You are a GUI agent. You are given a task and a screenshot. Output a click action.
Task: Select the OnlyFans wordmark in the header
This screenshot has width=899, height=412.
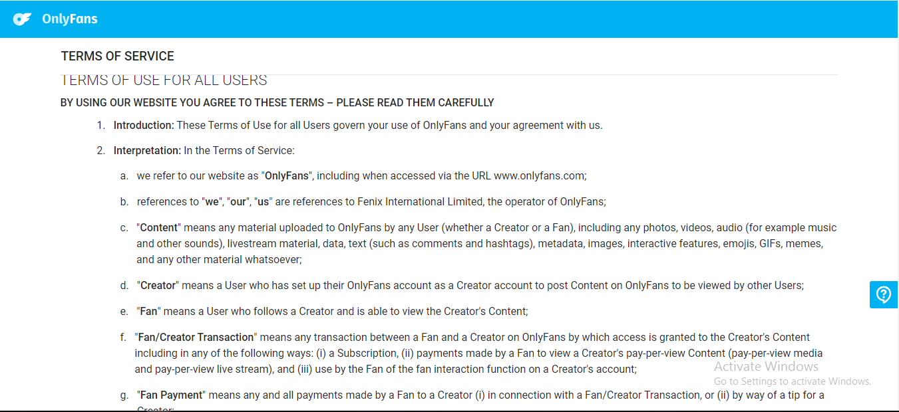coord(70,19)
